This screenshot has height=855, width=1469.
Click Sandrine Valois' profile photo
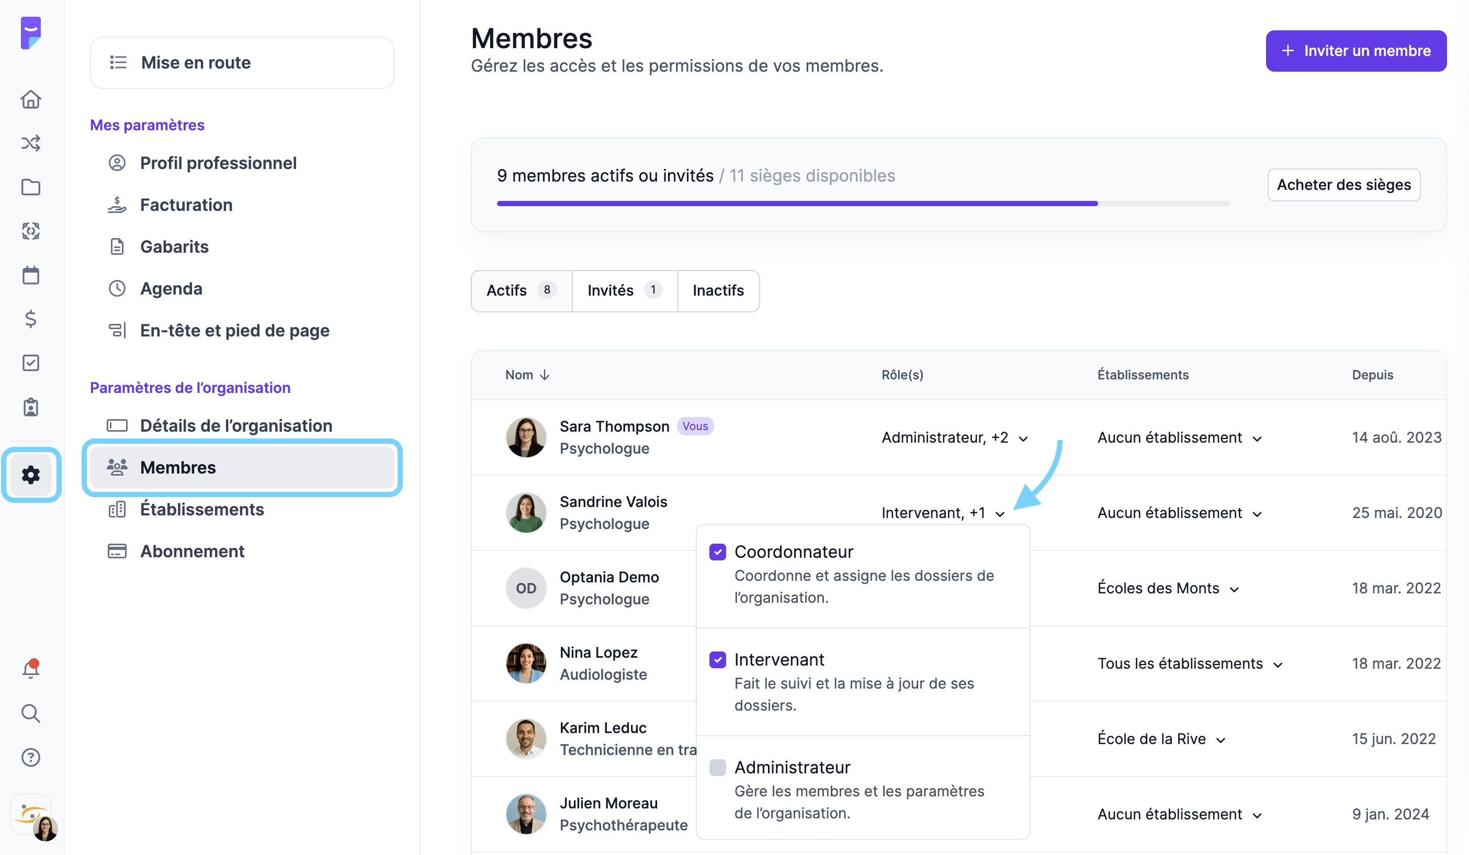tap(526, 512)
